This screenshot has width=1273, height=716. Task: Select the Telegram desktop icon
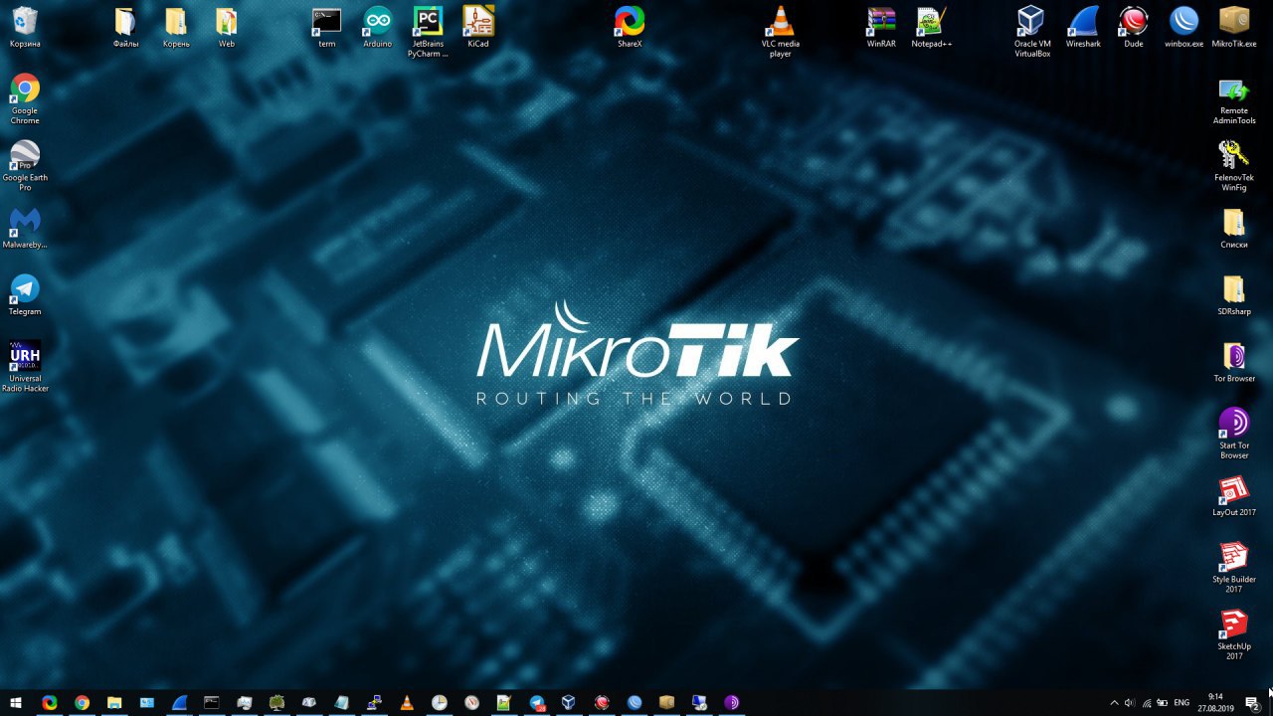(25, 294)
